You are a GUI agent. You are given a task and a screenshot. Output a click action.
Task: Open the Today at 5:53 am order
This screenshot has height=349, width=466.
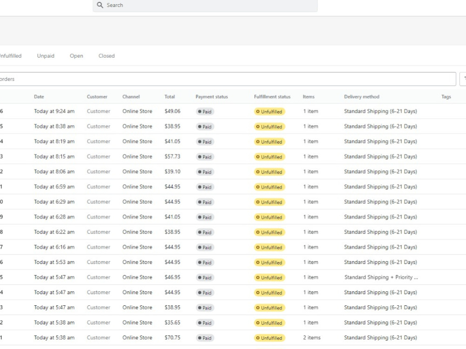pyautogui.click(x=55, y=262)
